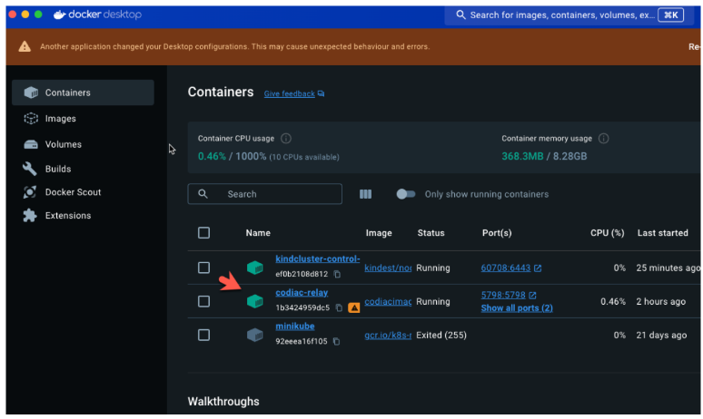Click the external link icon beside port 5798:5798
This screenshot has width=703, height=419.
tap(532, 295)
